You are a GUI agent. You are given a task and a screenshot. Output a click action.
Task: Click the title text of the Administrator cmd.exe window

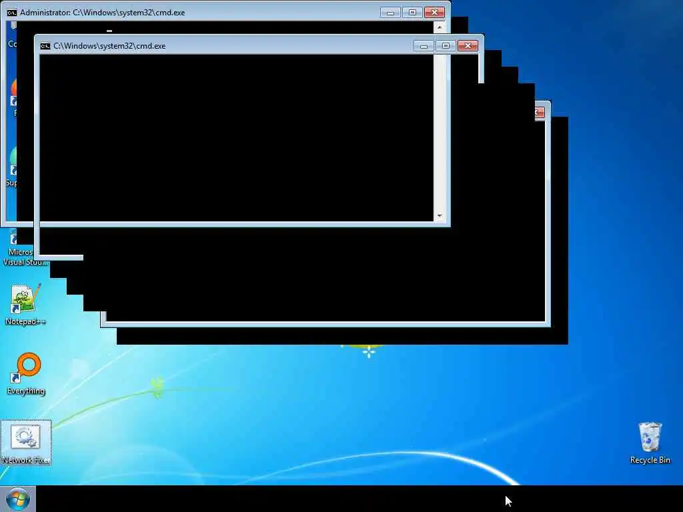tap(102, 13)
